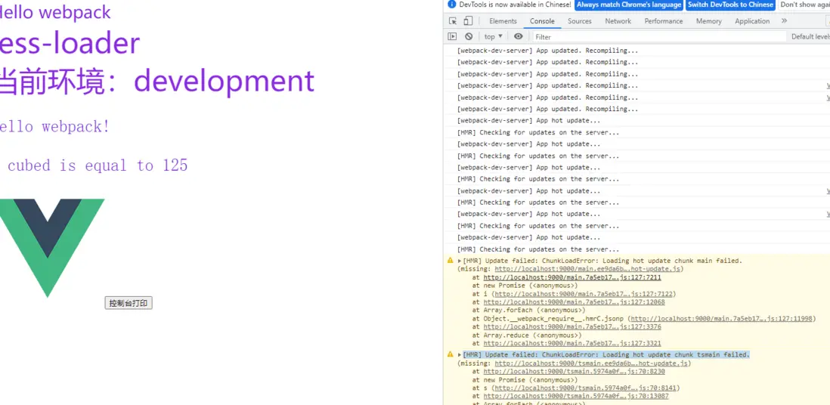Switch to the Console tab
This screenshot has height=405, width=830.
(x=543, y=21)
